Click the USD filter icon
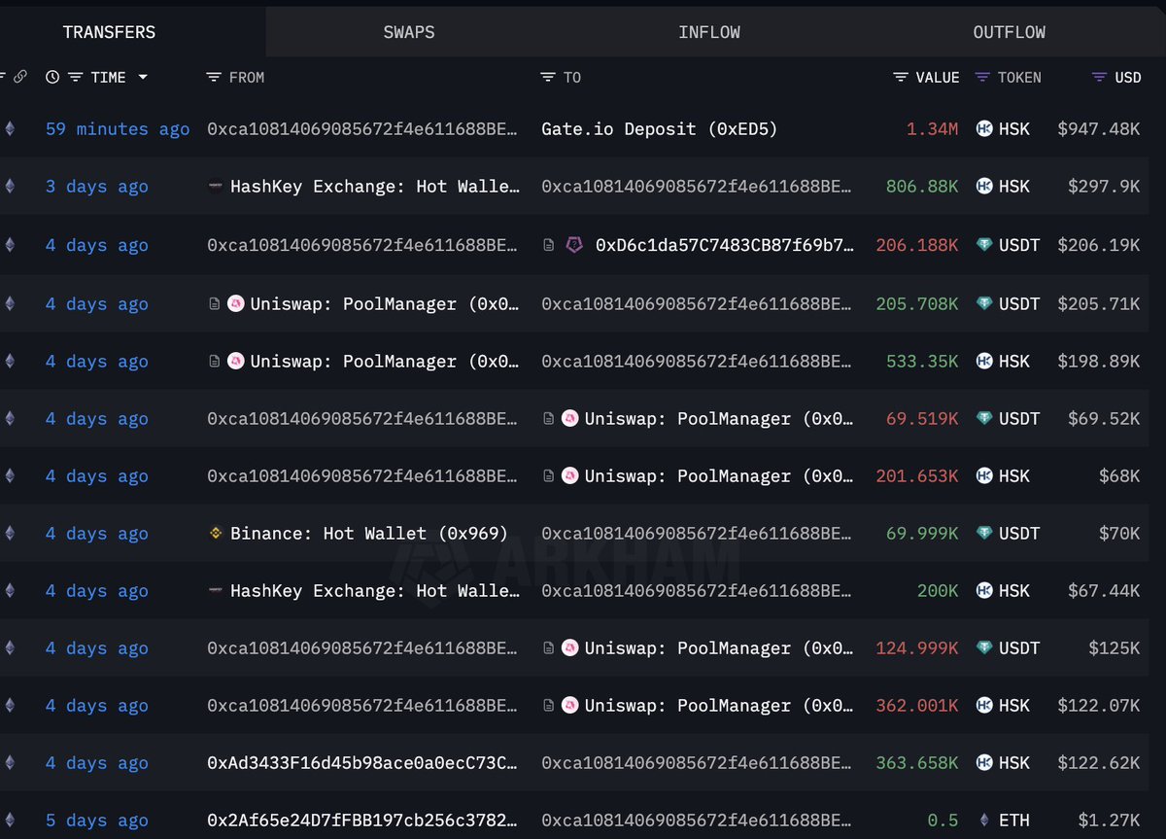The height and width of the screenshot is (839, 1166). coord(1099,77)
